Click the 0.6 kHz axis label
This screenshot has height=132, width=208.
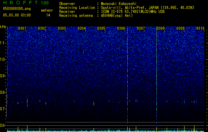(3, 125)
